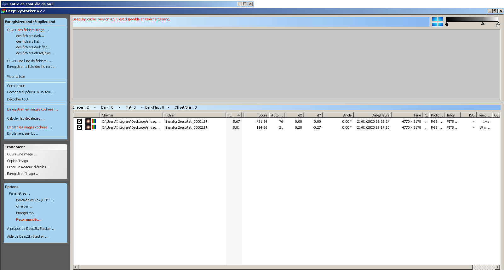Click the black point slider handle
Screen dimensions: 504x270
[x=447, y=24]
